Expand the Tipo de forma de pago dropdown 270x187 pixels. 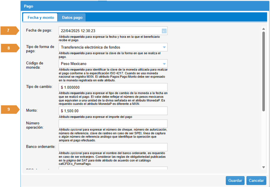(x=164, y=47)
